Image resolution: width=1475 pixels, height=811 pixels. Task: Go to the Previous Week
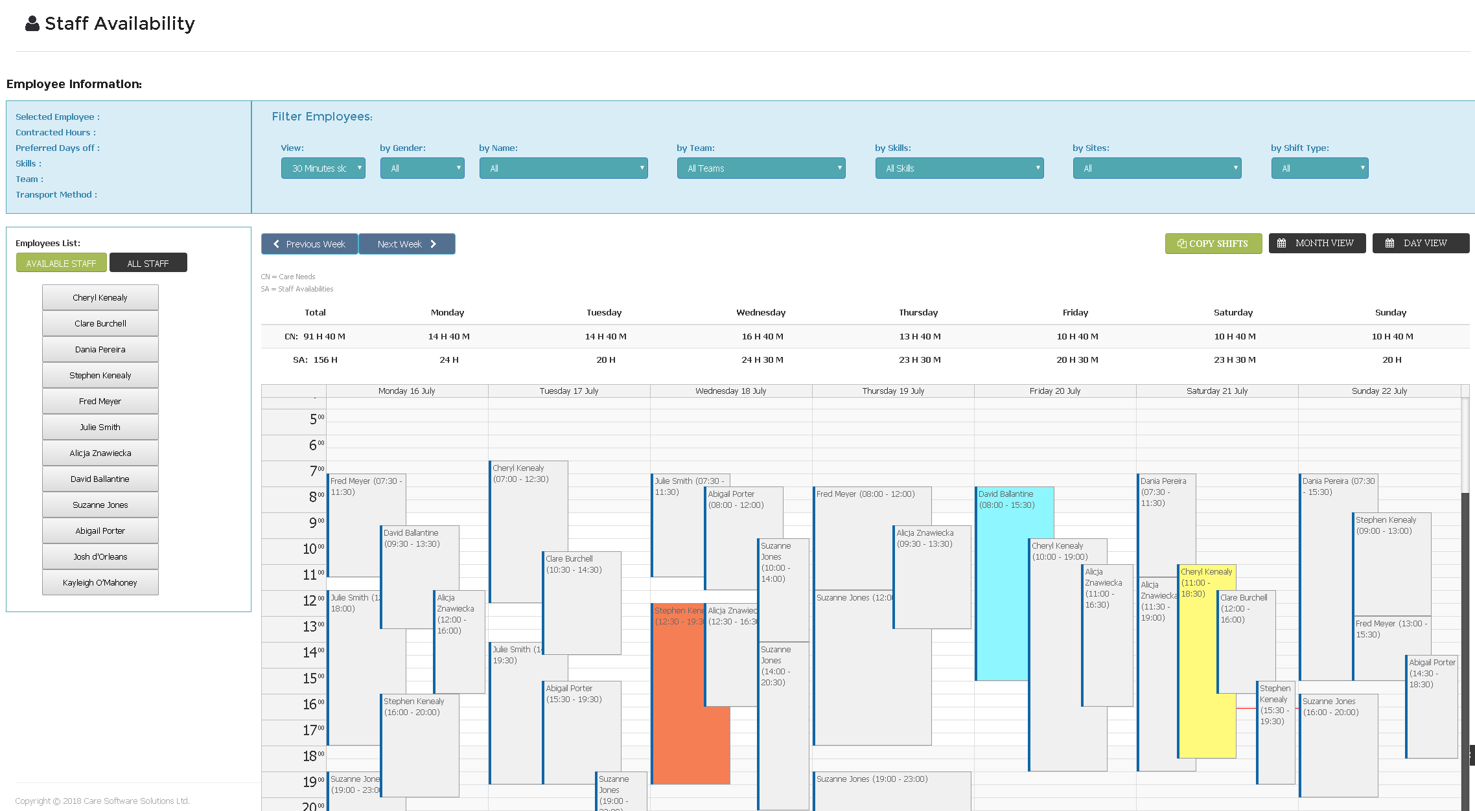(310, 244)
